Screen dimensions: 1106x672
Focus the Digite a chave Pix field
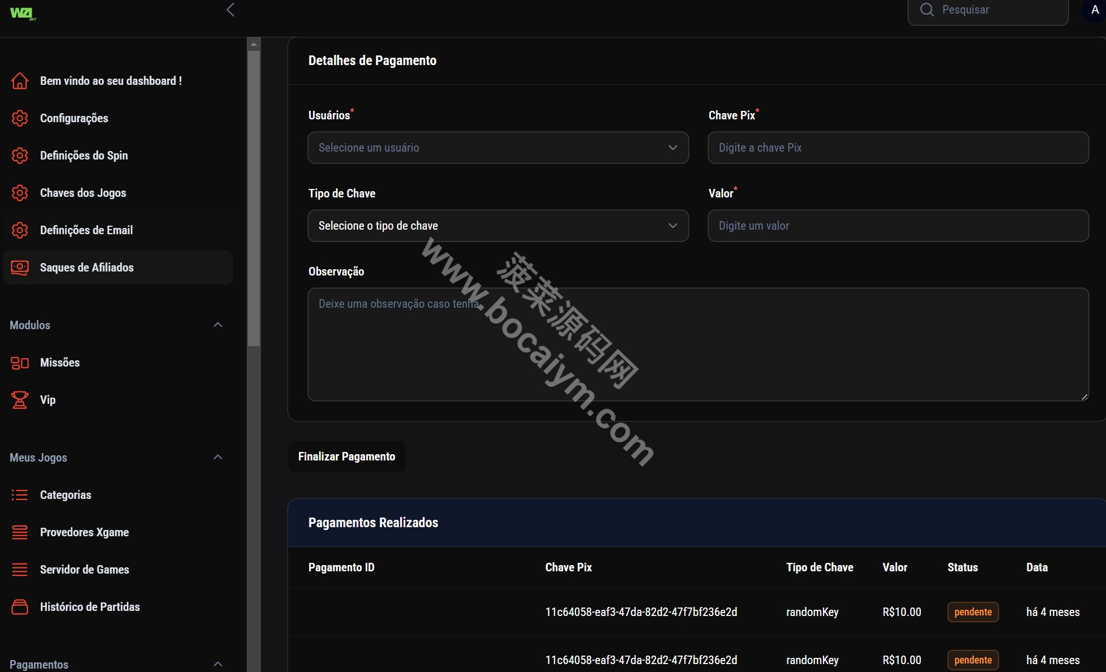(x=898, y=148)
